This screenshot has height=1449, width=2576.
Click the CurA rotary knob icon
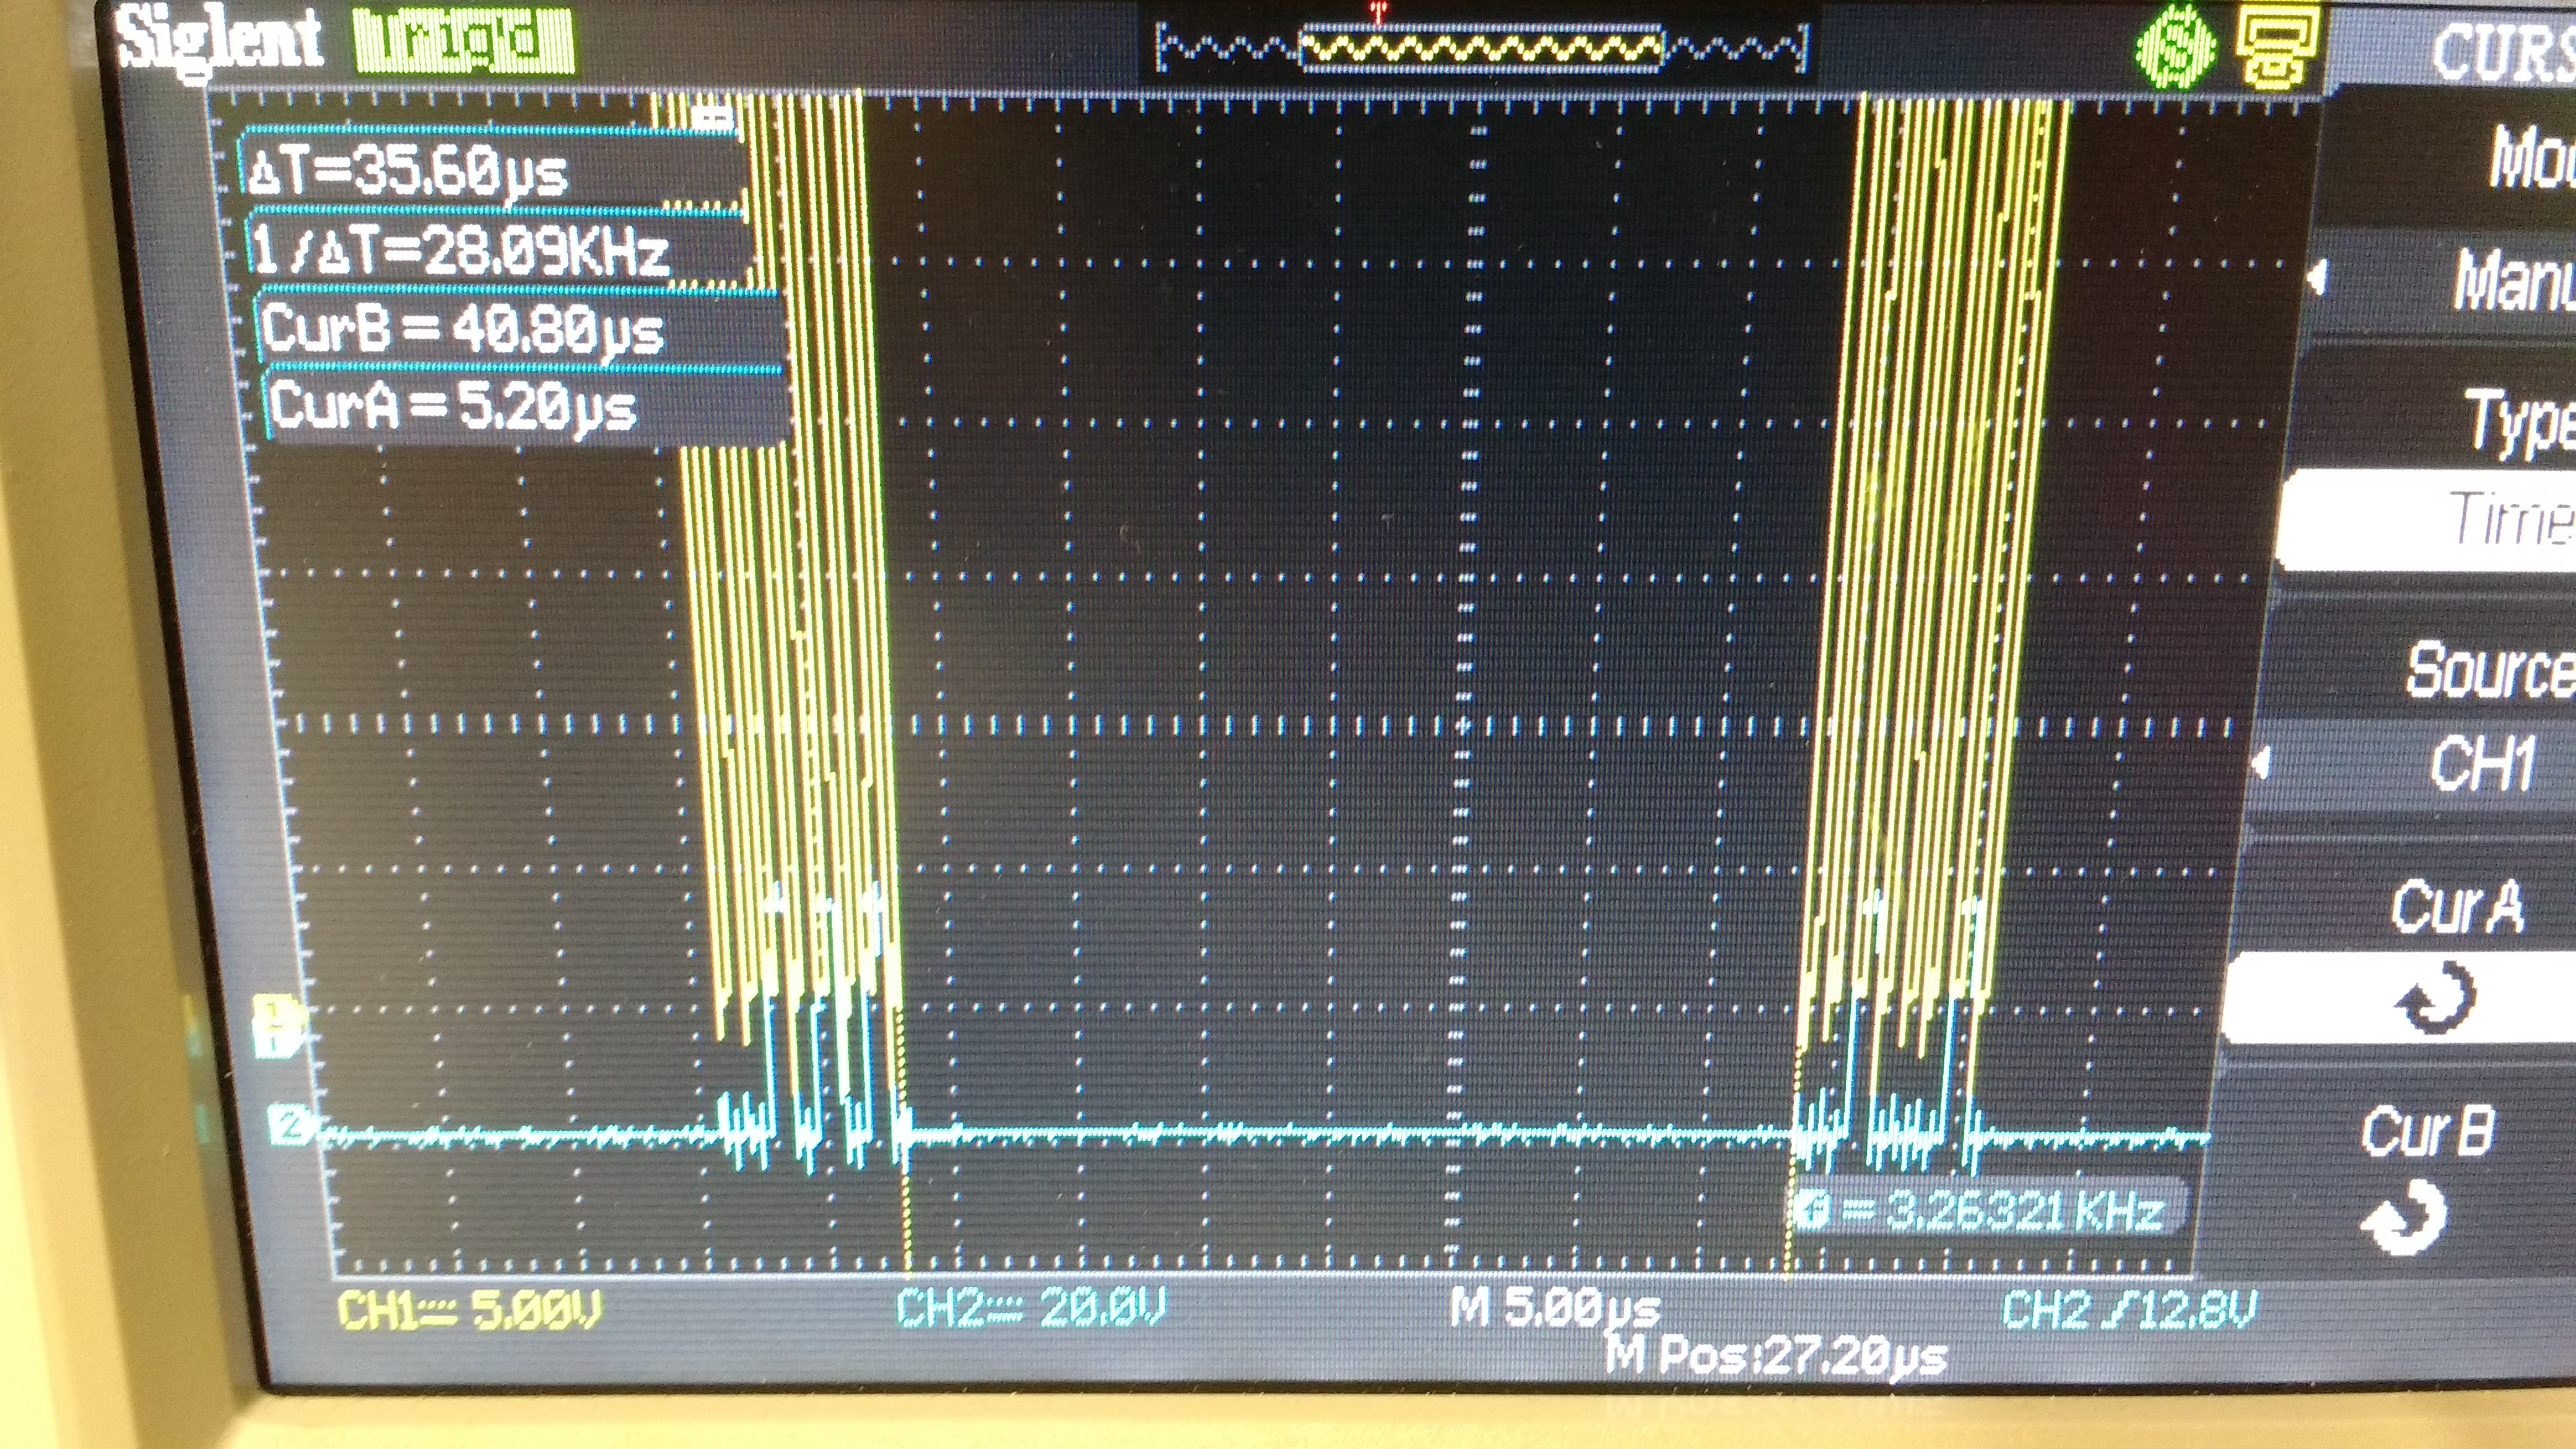click(x=2437, y=996)
